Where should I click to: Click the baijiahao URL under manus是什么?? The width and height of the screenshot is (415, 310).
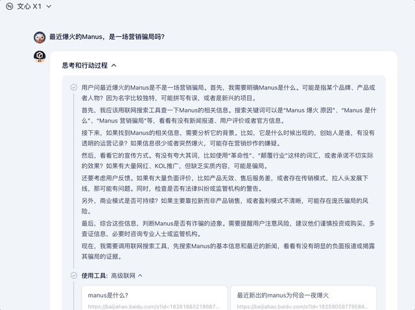(154, 307)
